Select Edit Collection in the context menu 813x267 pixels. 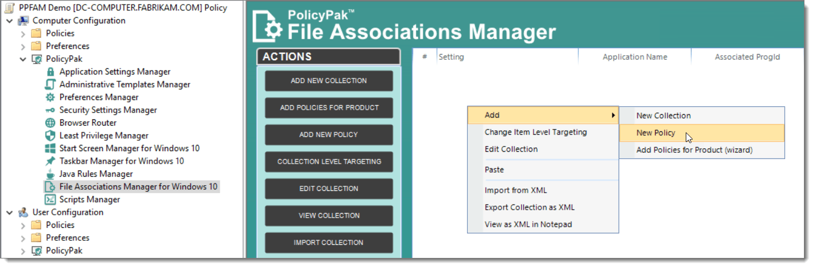[543, 149]
